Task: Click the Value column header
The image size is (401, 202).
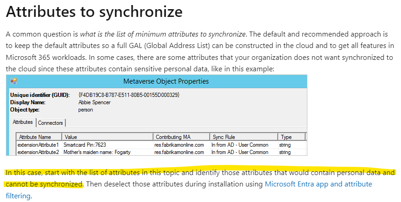Action: [107, 137]
